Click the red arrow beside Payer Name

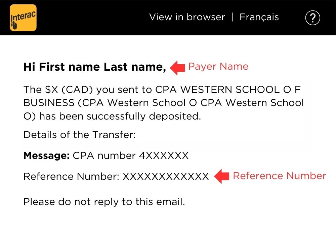tap(177, 68)
